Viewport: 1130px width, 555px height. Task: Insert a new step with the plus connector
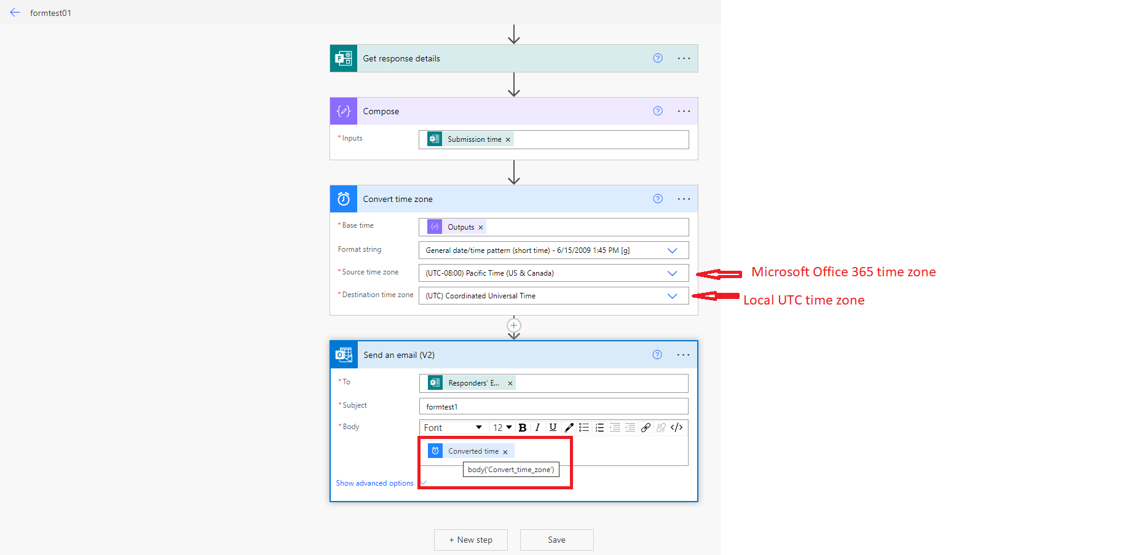pos(514,325)
